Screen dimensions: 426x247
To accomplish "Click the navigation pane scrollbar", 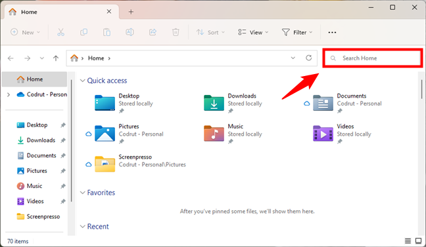I will (x=72, y=141).
